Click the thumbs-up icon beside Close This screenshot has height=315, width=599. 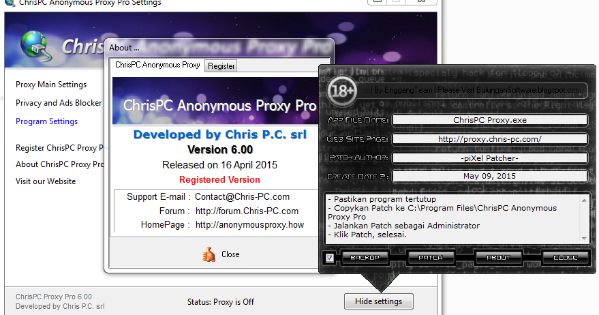[209, 254]
